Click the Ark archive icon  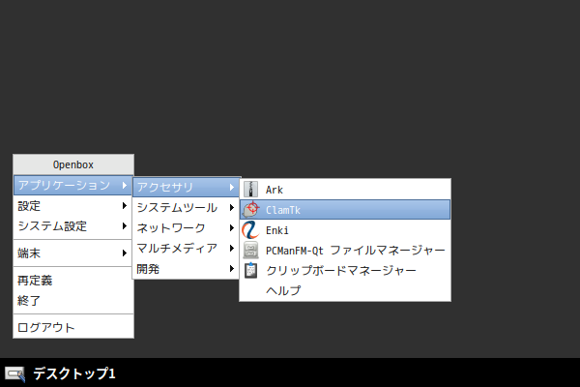pyautogui.click(x=250, y=190)
